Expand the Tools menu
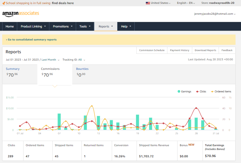 coord(85,26)
